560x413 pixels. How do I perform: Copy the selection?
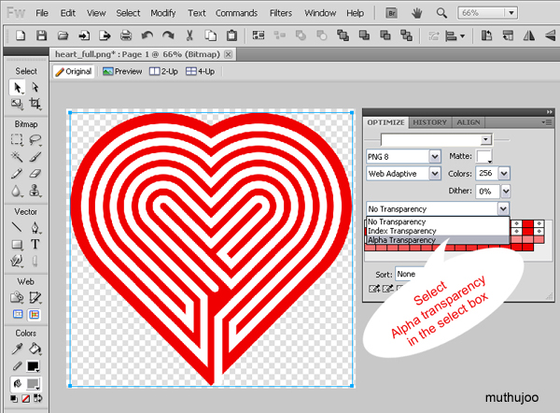211,36
